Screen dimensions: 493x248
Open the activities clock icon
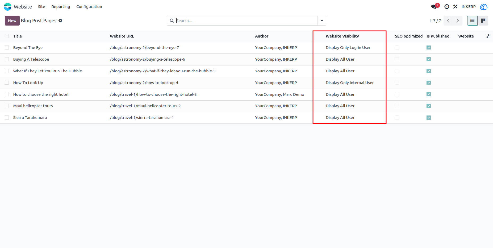[x=447, y=7]
